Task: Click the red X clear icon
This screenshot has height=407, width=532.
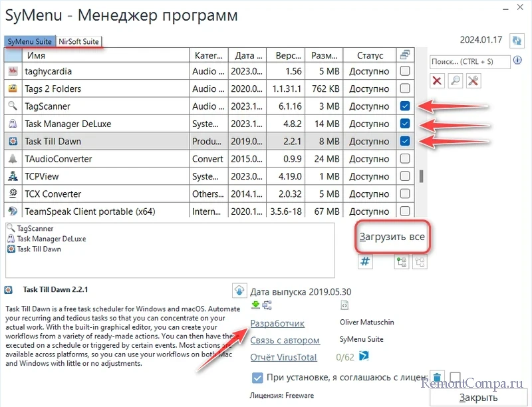Action: [x=437, y=80]
